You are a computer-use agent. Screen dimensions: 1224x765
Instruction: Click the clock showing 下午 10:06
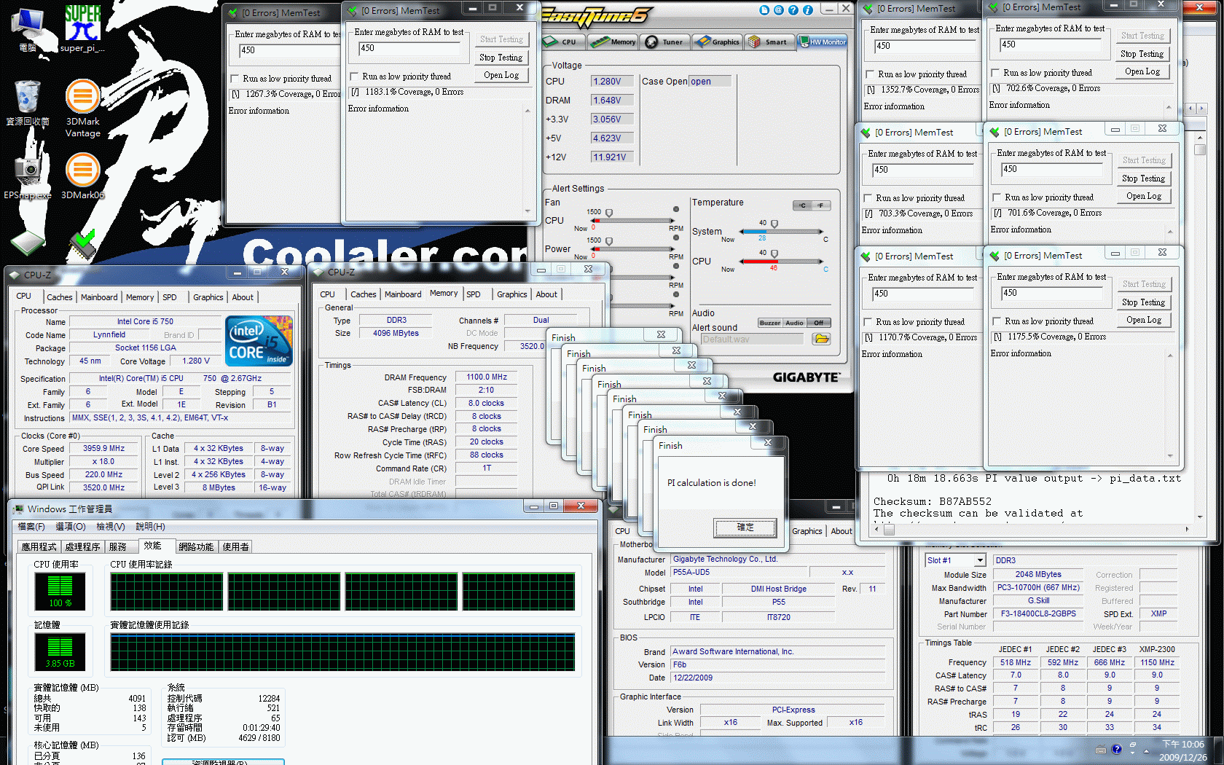point(1183,744)
